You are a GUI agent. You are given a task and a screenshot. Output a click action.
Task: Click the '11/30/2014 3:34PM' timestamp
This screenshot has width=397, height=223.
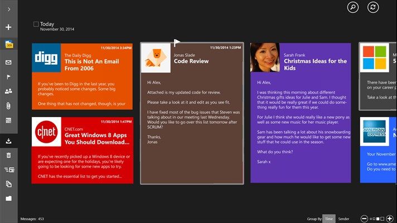pyautogui.click(x=116, y=47)
